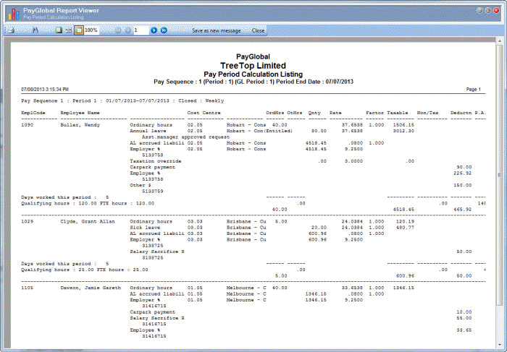The width and height of the screenshot is (507, 352).
Task: Select employee name Dawson, Jamie Gareth
Action: [x=91, y=288]
